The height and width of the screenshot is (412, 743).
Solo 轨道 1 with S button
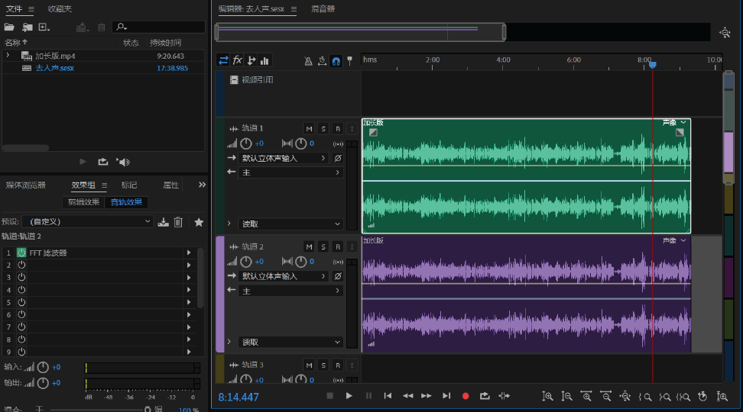click(x=323, y=129)
